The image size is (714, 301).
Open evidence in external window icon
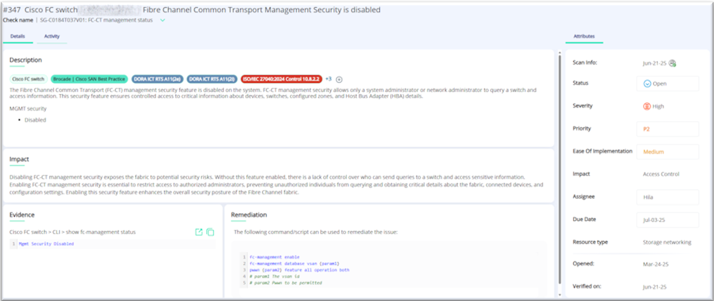[x=199, y=232]
